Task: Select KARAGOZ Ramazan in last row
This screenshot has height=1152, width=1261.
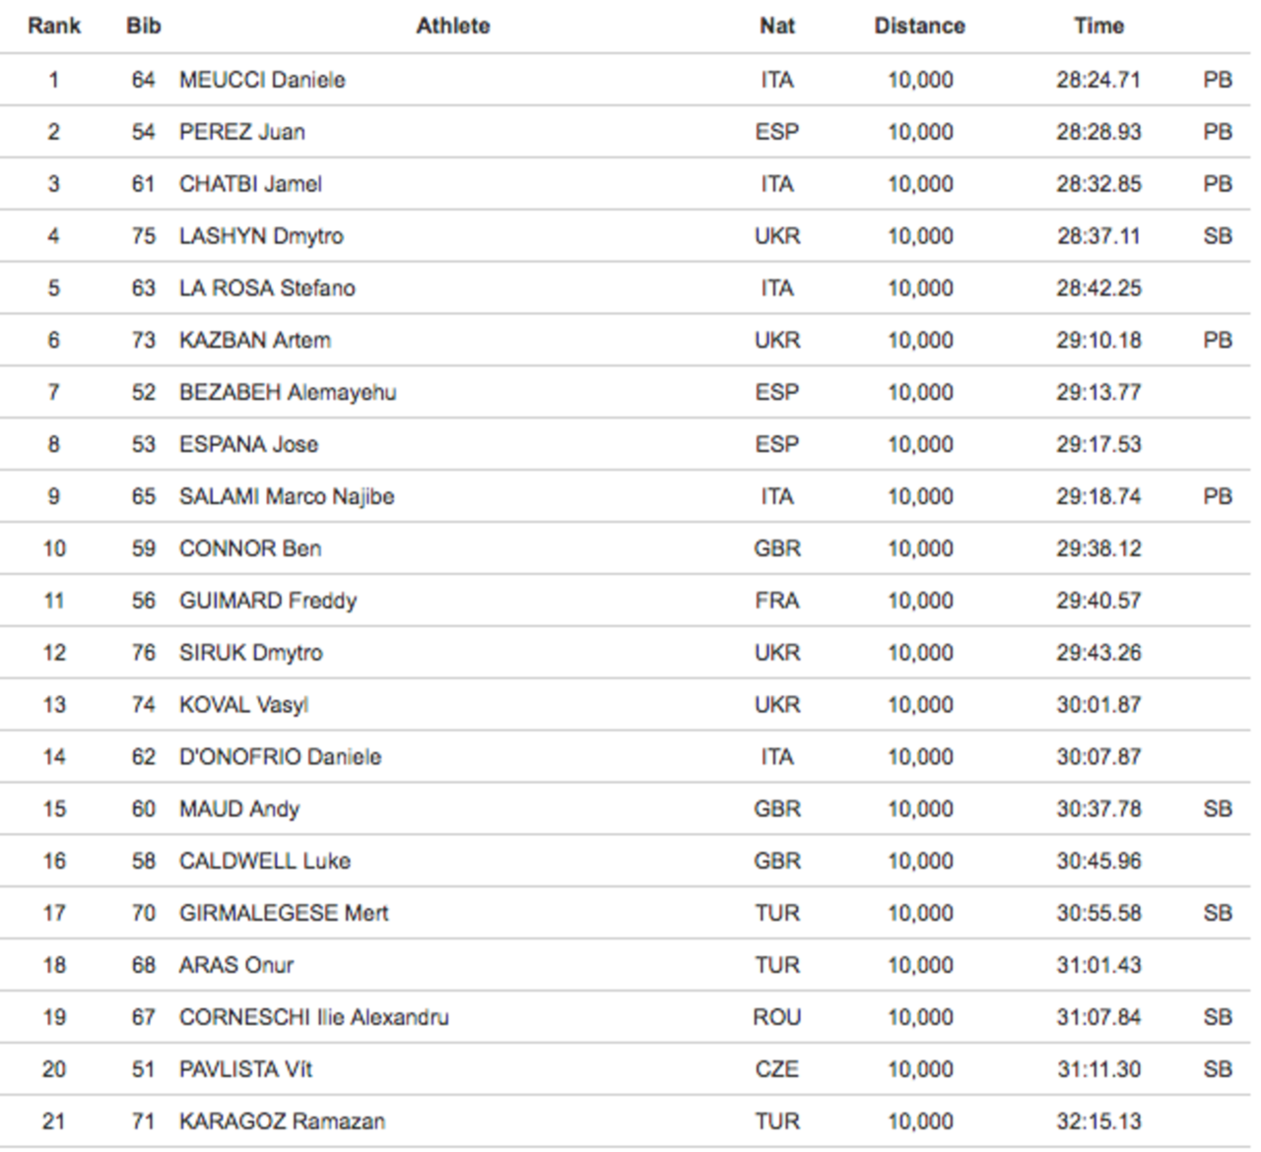Action: click(x=282, y=1121)
